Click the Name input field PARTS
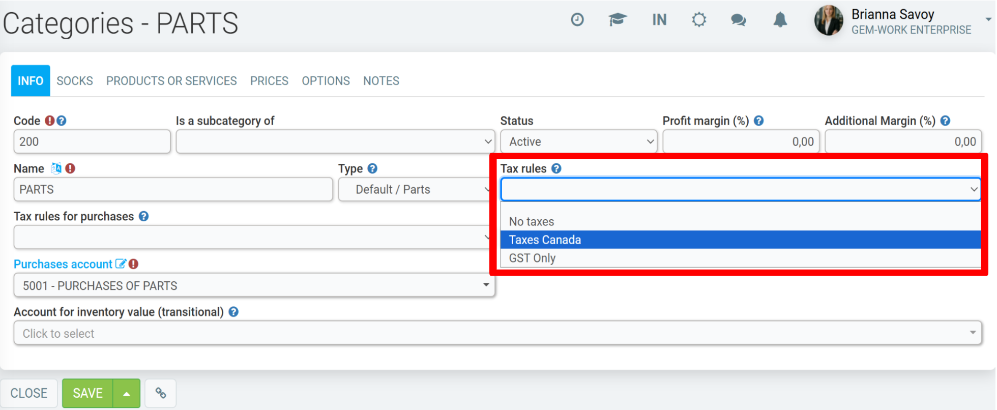 tap(173, 189)
